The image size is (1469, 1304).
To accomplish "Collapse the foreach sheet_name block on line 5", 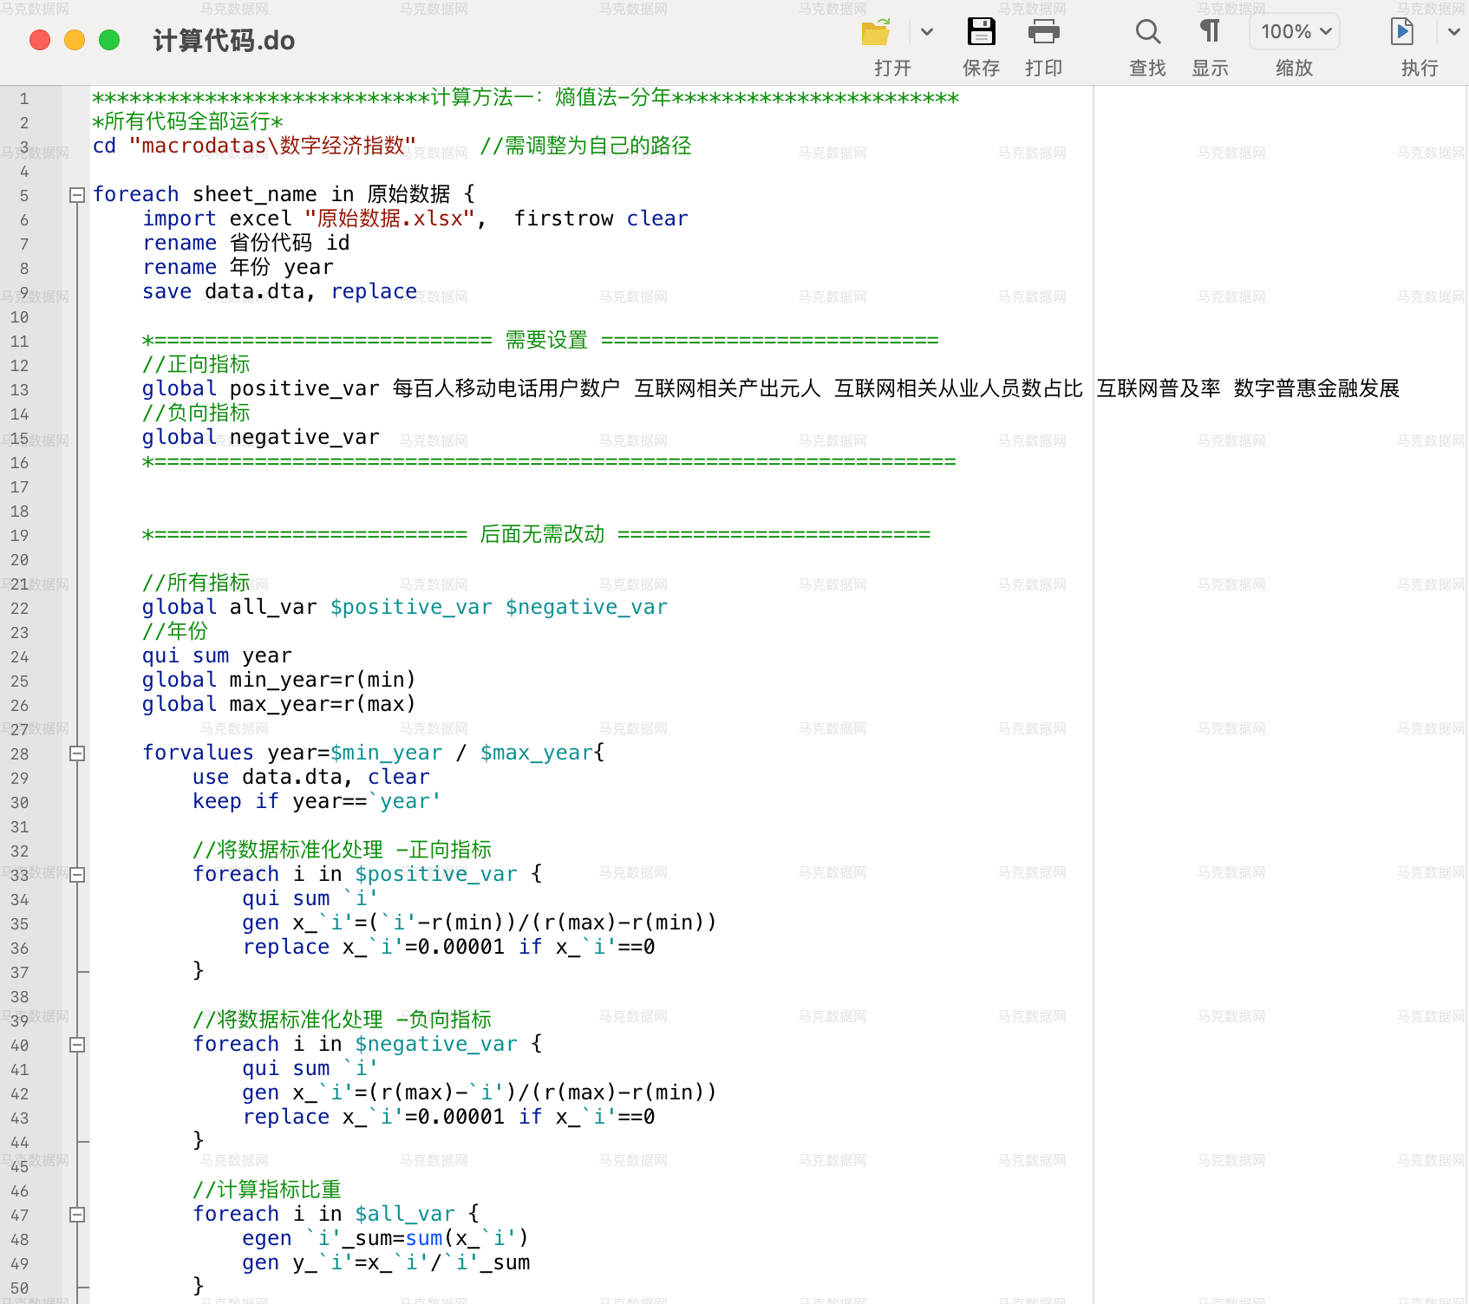I will 77,195.
